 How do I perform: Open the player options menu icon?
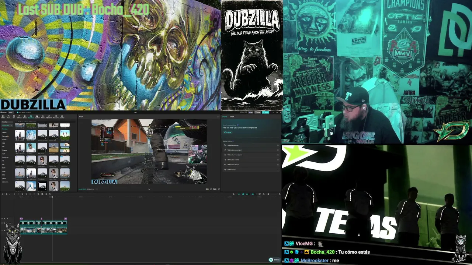tap(218, 117)
